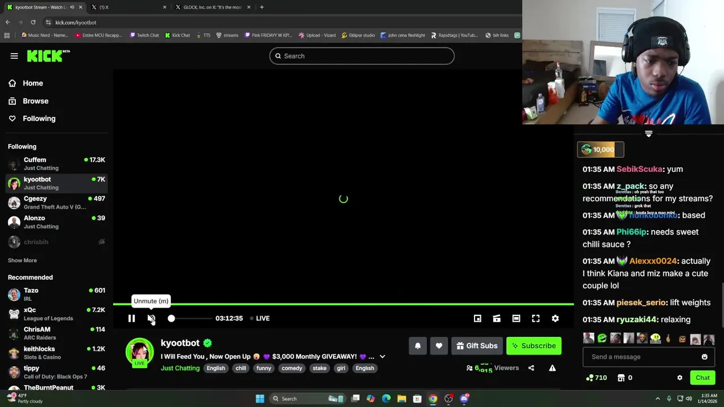Click the heart follow button
724x407 pixels.
pyautogui.click(x=439, y=346)
